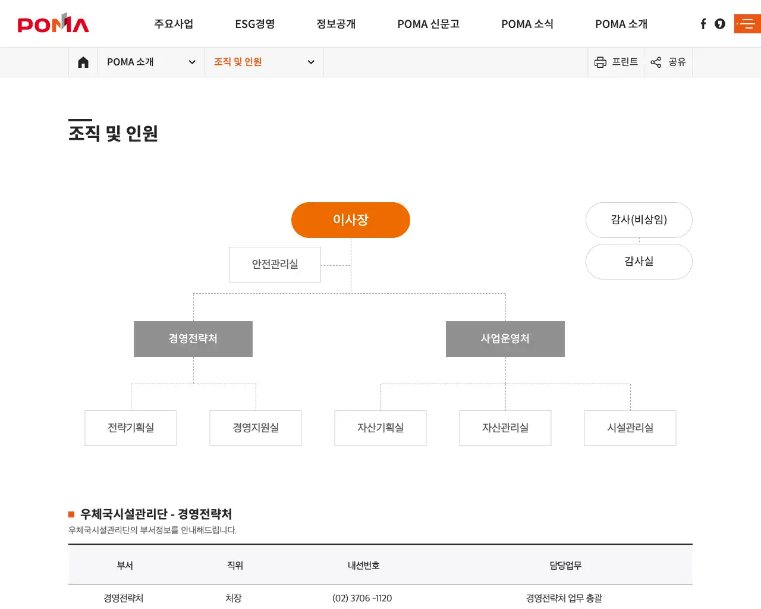
Task: Click the share icon
Action: tap(656, 62)
